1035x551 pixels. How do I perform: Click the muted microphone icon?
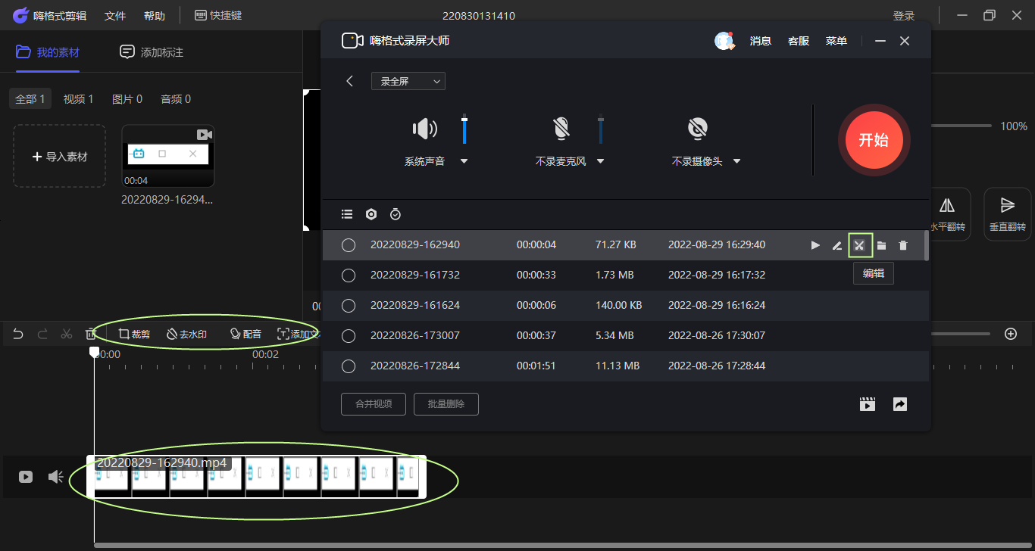[561, 129]
